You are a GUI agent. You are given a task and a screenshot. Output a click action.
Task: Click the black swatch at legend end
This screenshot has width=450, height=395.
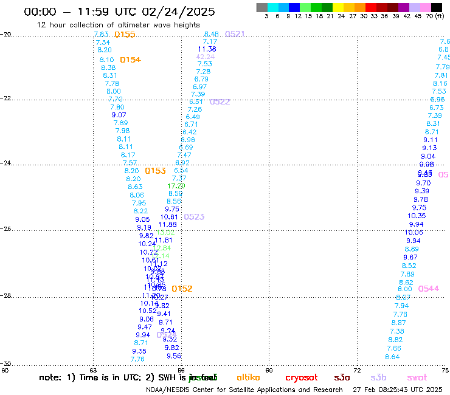pyautogui.click(x=436, y=7)
